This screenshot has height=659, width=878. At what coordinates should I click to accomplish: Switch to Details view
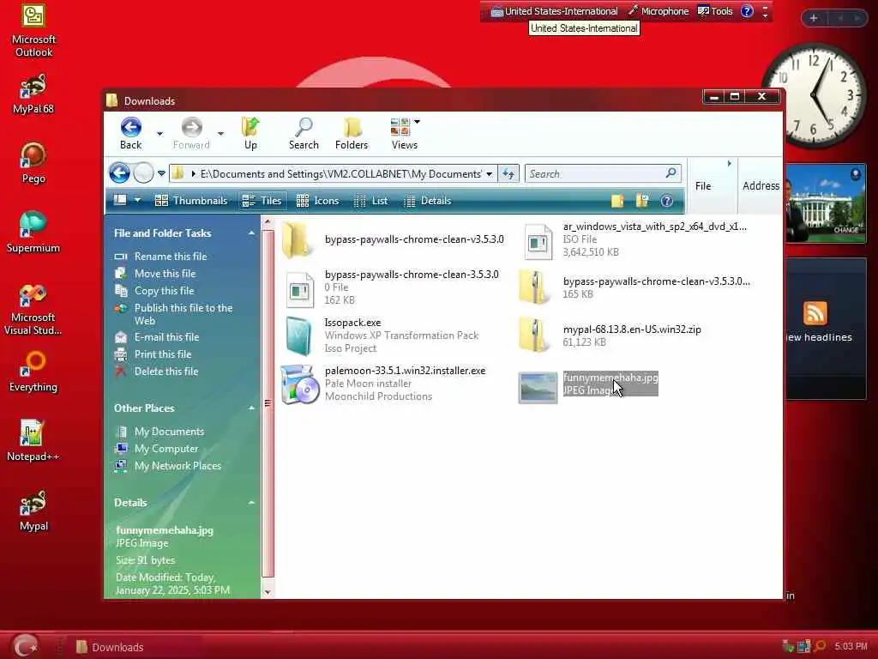tap(427, 201)
